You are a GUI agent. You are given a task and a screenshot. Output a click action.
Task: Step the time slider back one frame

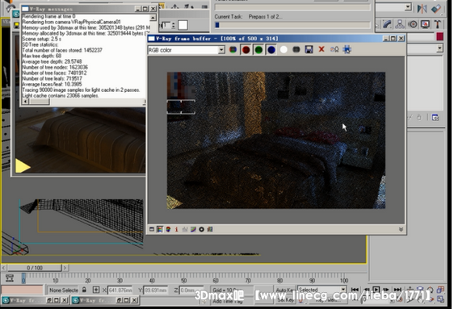click(x=3, y=268)
